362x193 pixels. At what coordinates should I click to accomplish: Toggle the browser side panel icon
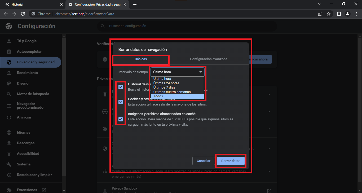click(x=339, y=14)
